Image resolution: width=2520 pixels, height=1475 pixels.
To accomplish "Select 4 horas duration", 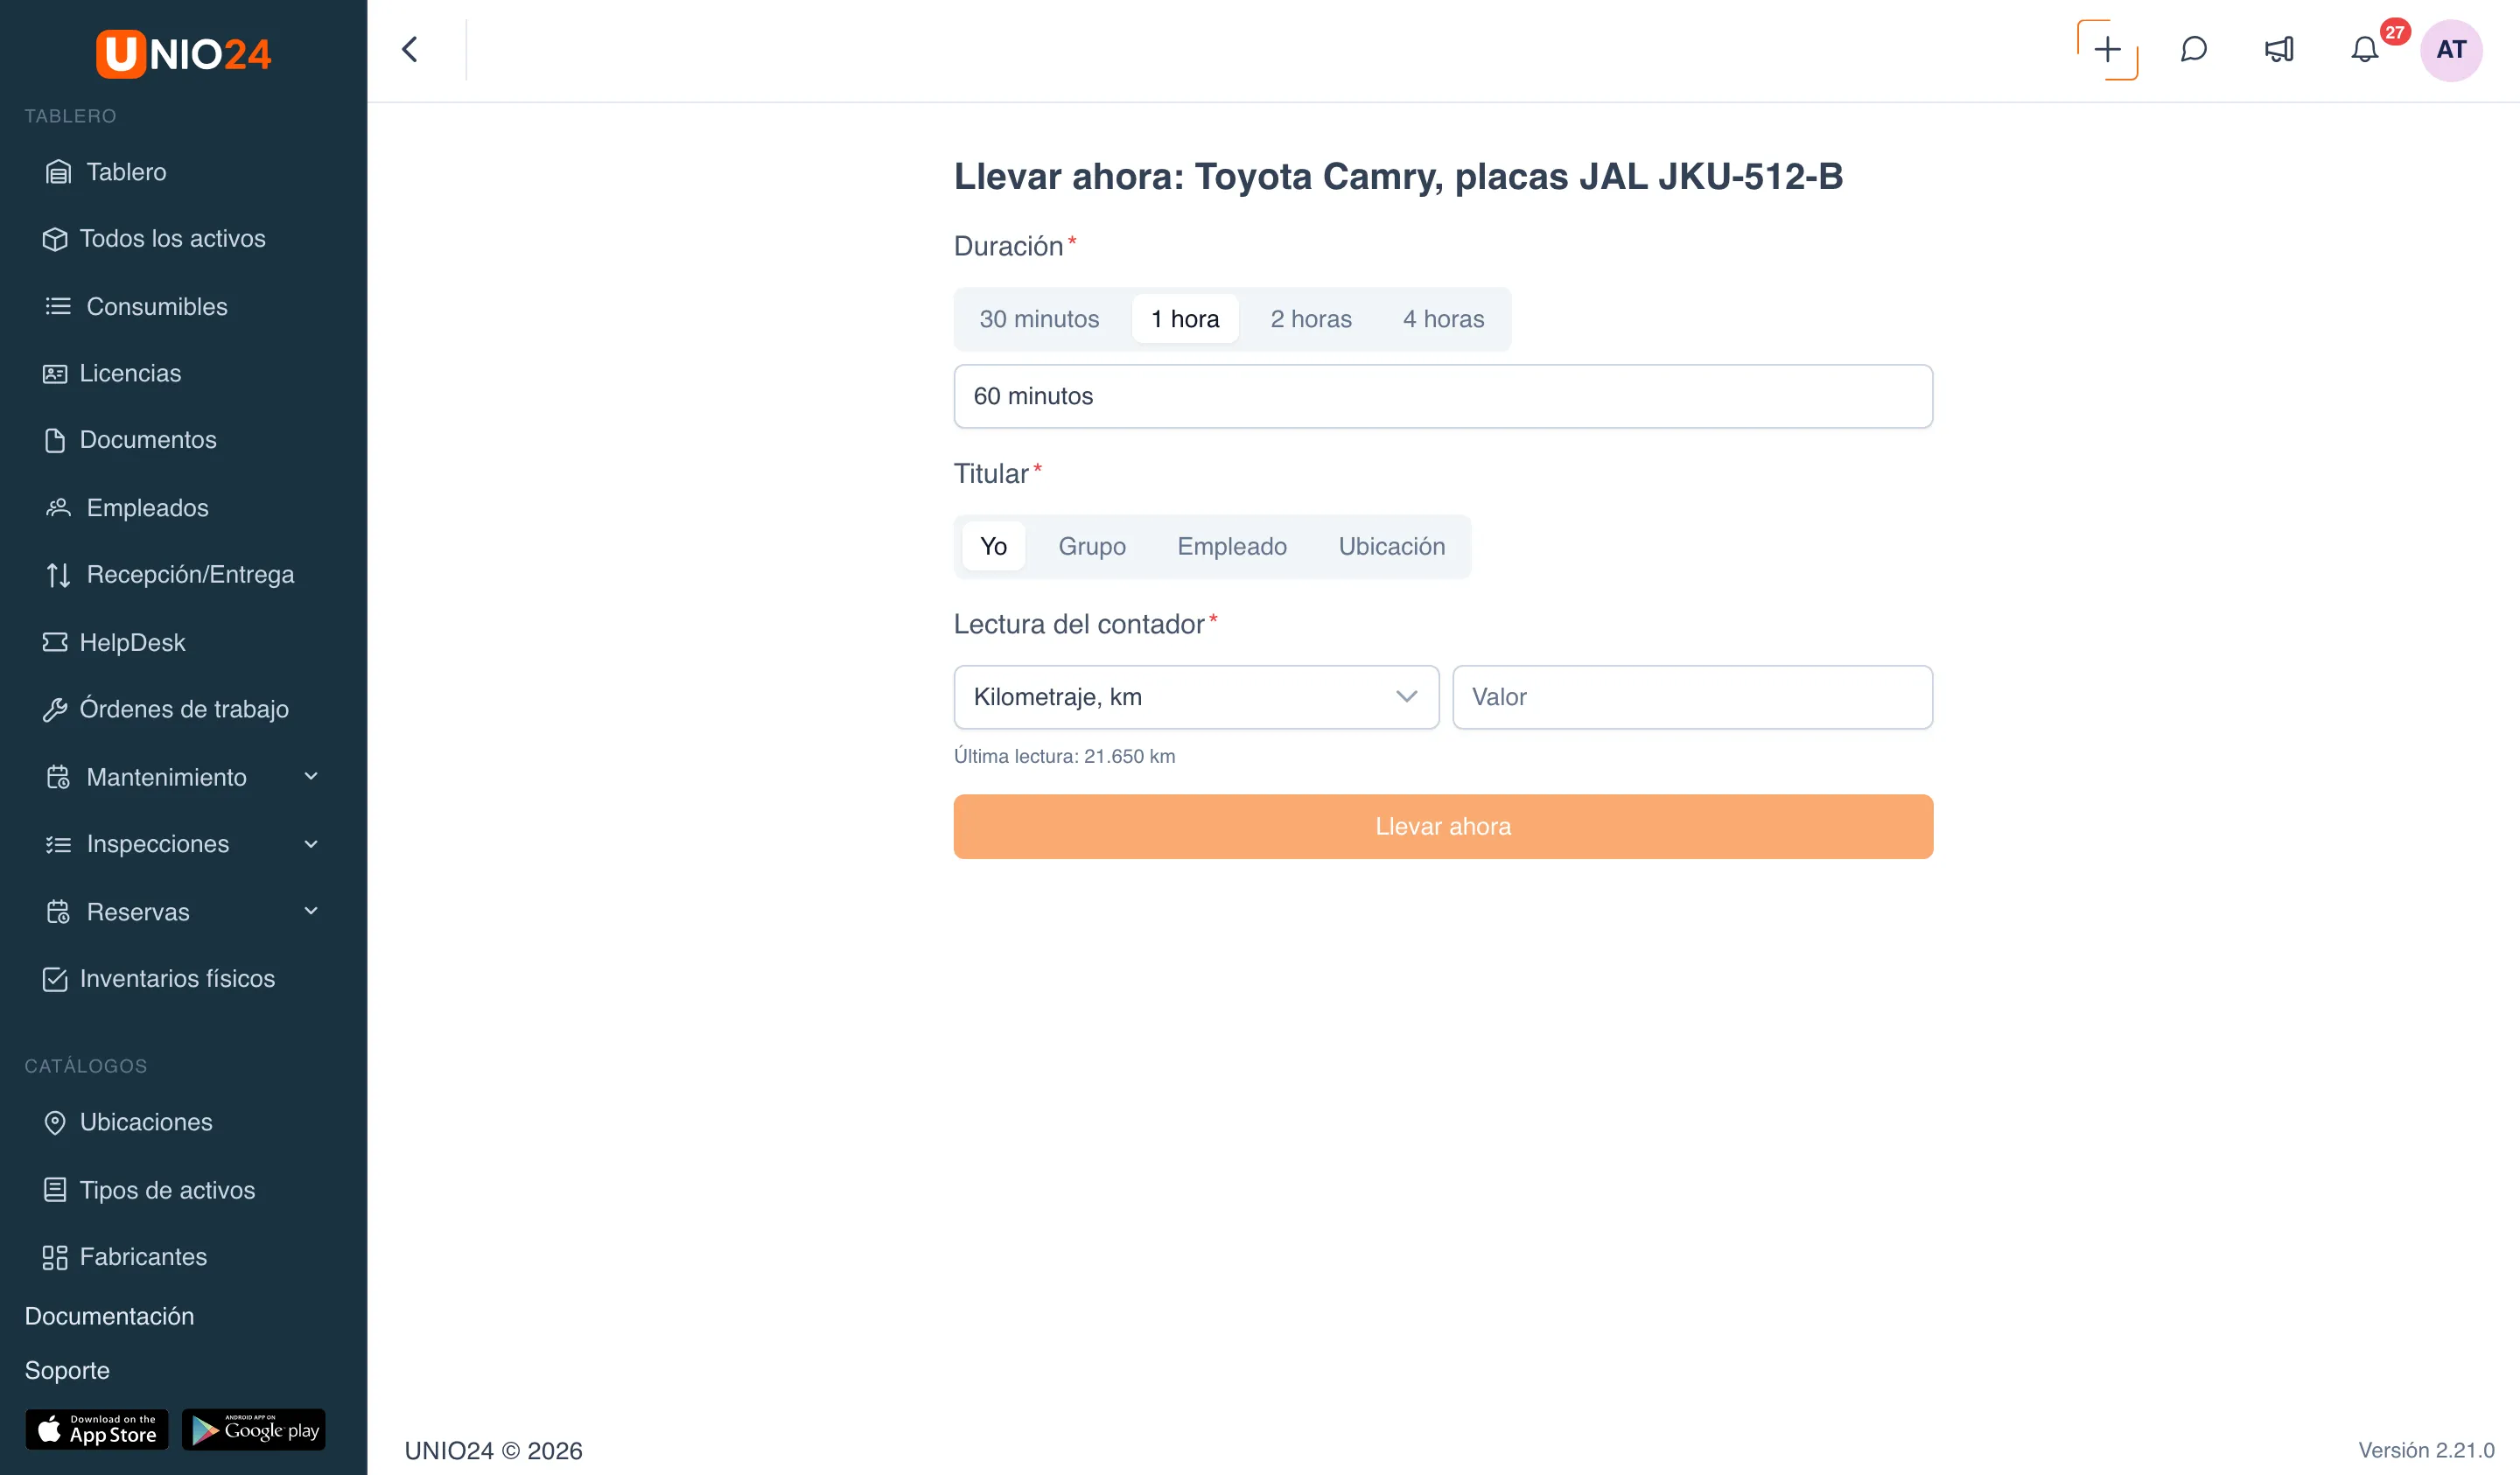I will [1443, 319].
